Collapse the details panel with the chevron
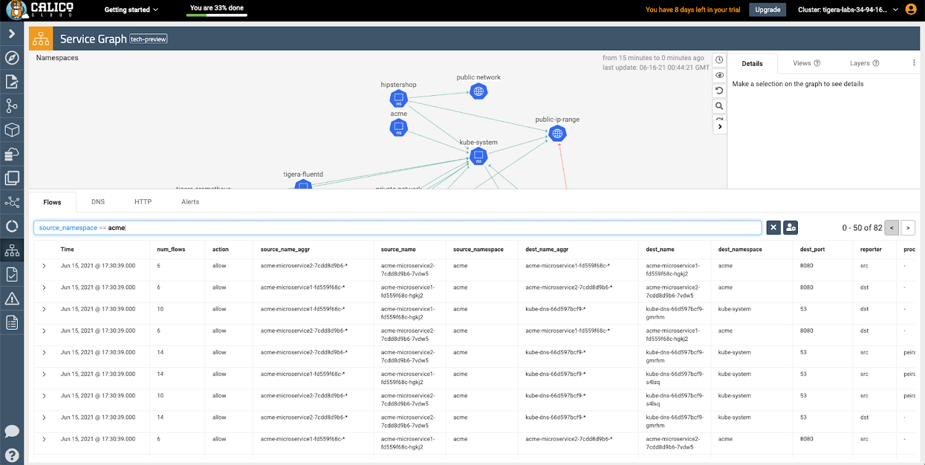 click(720, 127)
